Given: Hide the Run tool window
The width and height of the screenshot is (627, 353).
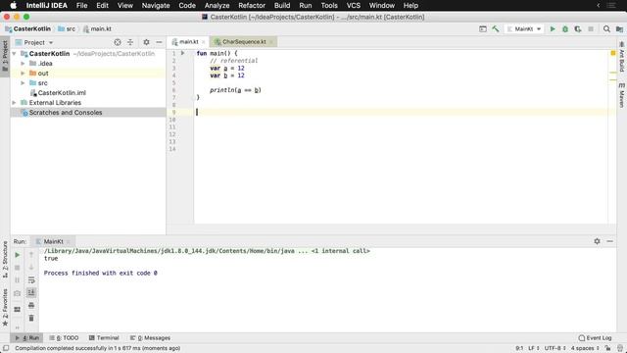Looking at the screenshot, I should (x=609, y=241).
